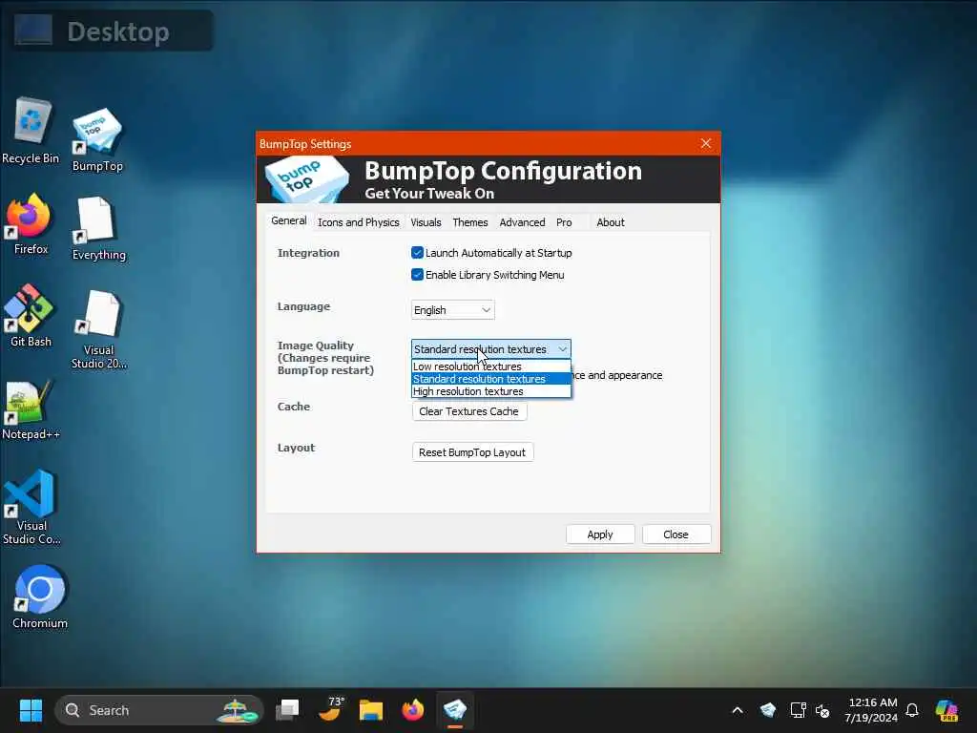The width and height of the screenshot is (977, 733).
Task: Choose Standard resolution textures in the list
Action: (x=491, y=379)
